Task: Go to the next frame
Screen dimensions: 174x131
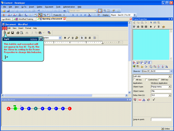Action: (x=81, y=15)
